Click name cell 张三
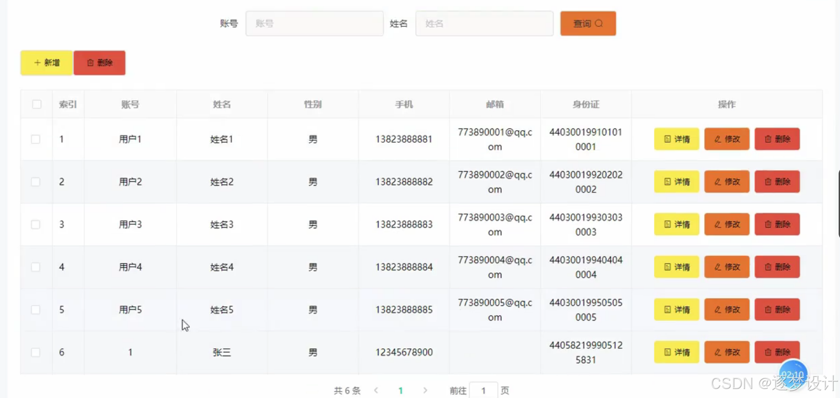This screenshot has height=398, width=840. click(x=222, y=352)
